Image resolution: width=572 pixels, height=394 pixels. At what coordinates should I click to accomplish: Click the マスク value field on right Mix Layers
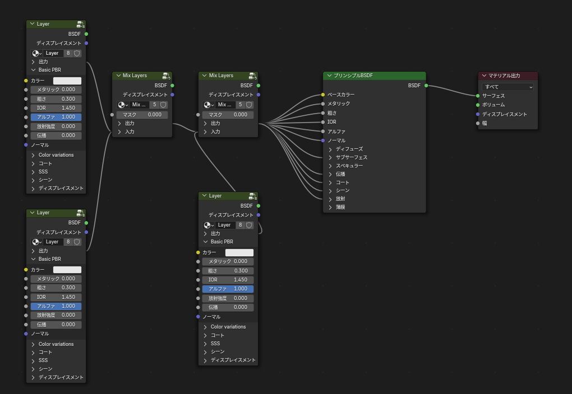pyautogui.click(x=228, y=115)
